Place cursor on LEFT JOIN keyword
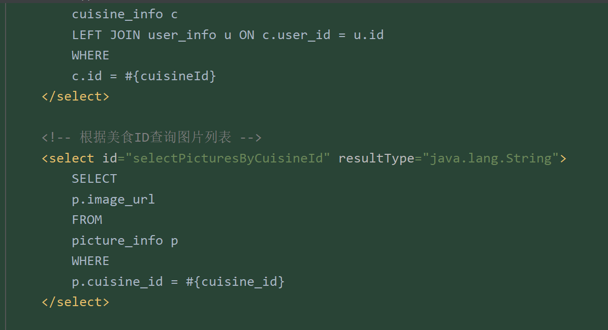608x330 pixels. pyautogui.click(x=106, y=35)
